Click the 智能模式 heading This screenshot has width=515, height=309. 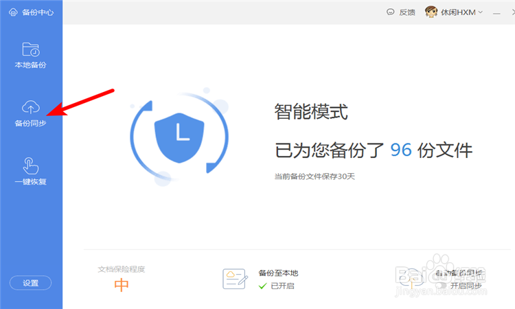point(311,112)
